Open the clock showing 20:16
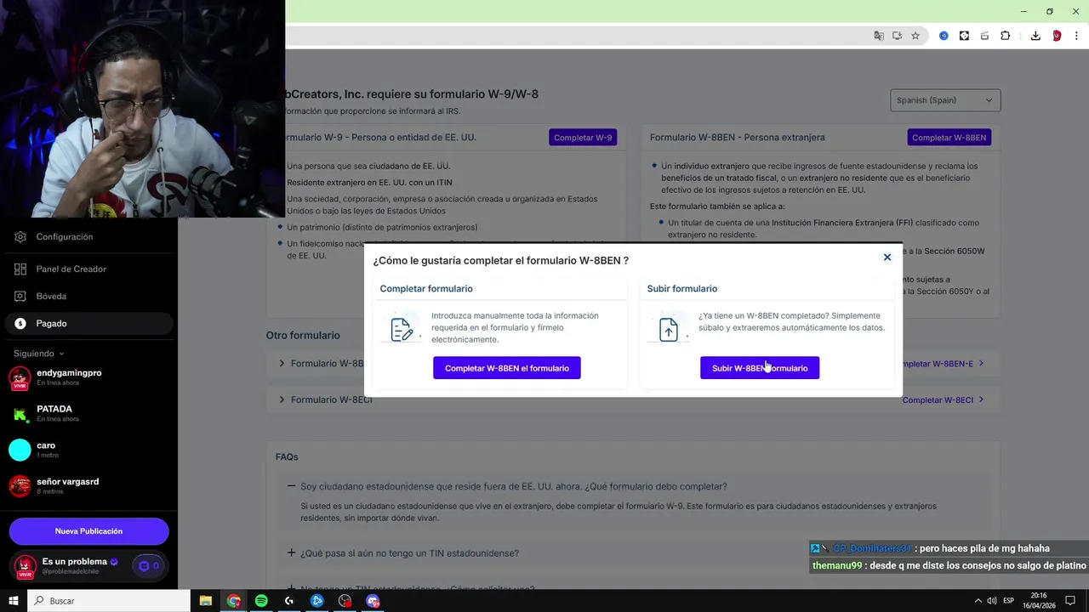The height and width of the screenshot is (612, 1089). pyautogui.click(x=1039, y=601)
